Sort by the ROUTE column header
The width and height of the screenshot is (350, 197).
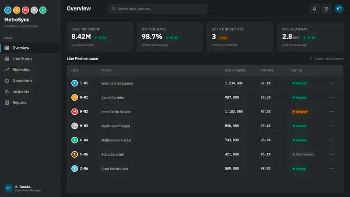tap(106, 70)
